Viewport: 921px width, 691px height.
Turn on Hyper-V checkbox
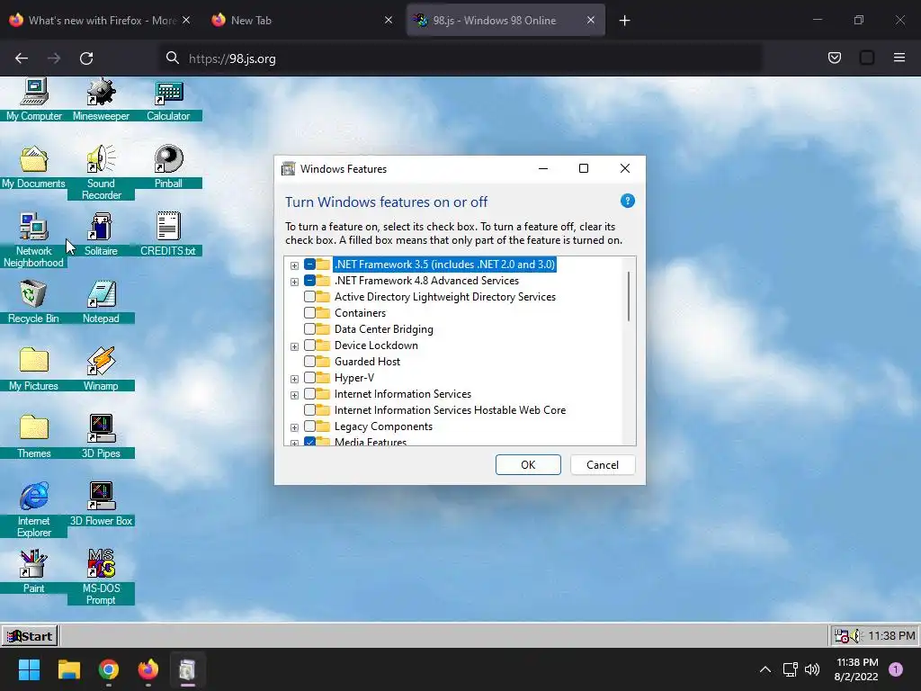(309, 378)
